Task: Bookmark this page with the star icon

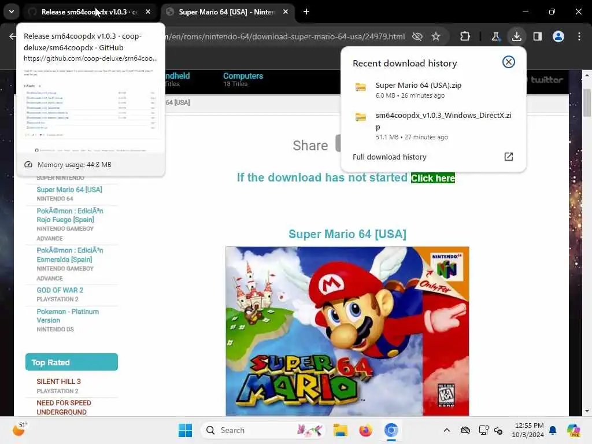Action: [x=436, y=36]
